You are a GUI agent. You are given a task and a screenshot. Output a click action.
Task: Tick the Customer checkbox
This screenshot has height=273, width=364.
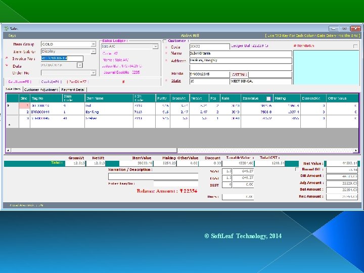(165, 41)
